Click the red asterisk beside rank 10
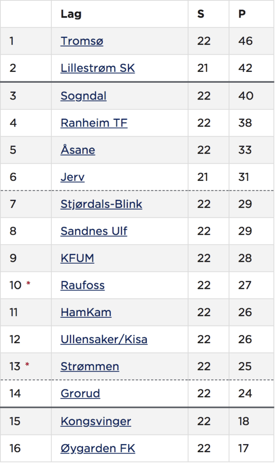Viewport: 275px width, 463px height. pyautogui.click(x=28, y=283)
